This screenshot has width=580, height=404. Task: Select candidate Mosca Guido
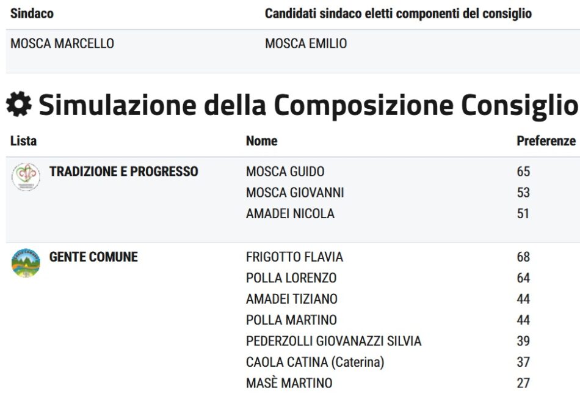pos(285,172)
